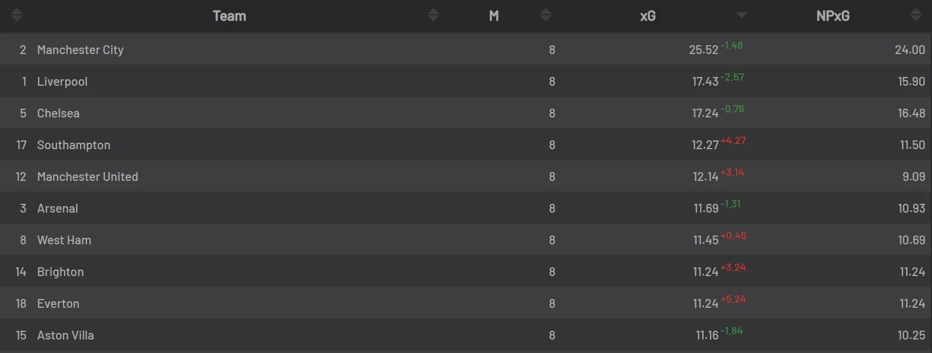This screenshot has height=353, width=932.
Task: Click the sort arrows beside the NPxG header
Action: pos(916,15)
